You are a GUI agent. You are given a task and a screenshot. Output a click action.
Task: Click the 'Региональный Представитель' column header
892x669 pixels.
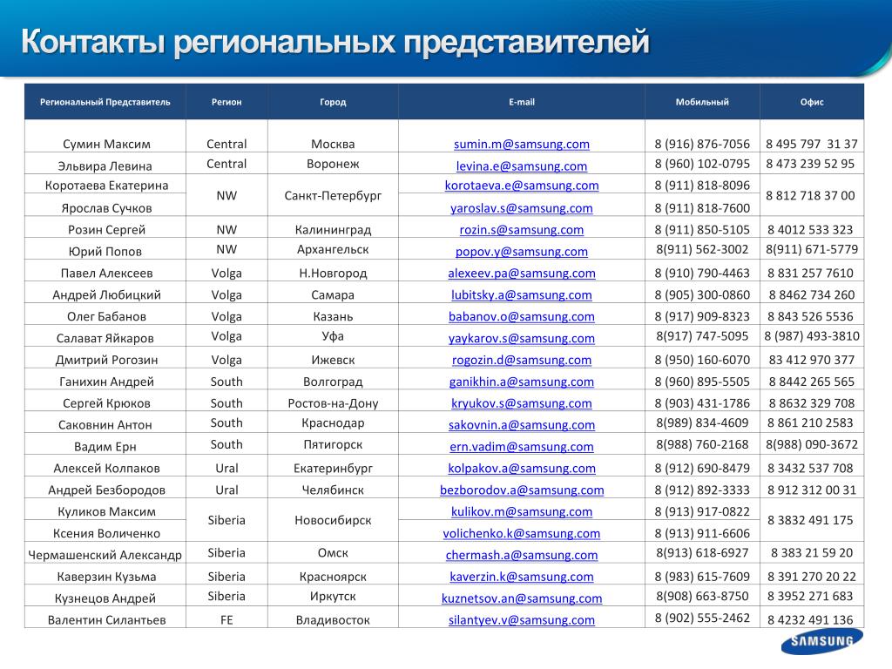coord(105,102)
